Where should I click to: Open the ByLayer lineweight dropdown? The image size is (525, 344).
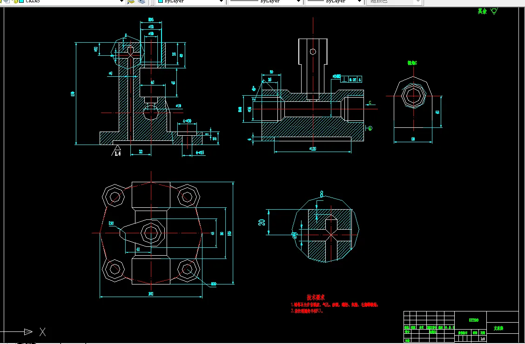point(359,1)
